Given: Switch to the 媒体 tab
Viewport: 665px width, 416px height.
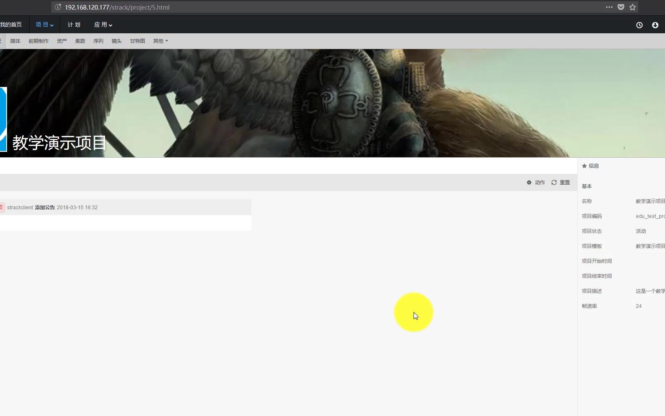Looking at the screenshot, I should pyautogui.click(x=15, y=41).
